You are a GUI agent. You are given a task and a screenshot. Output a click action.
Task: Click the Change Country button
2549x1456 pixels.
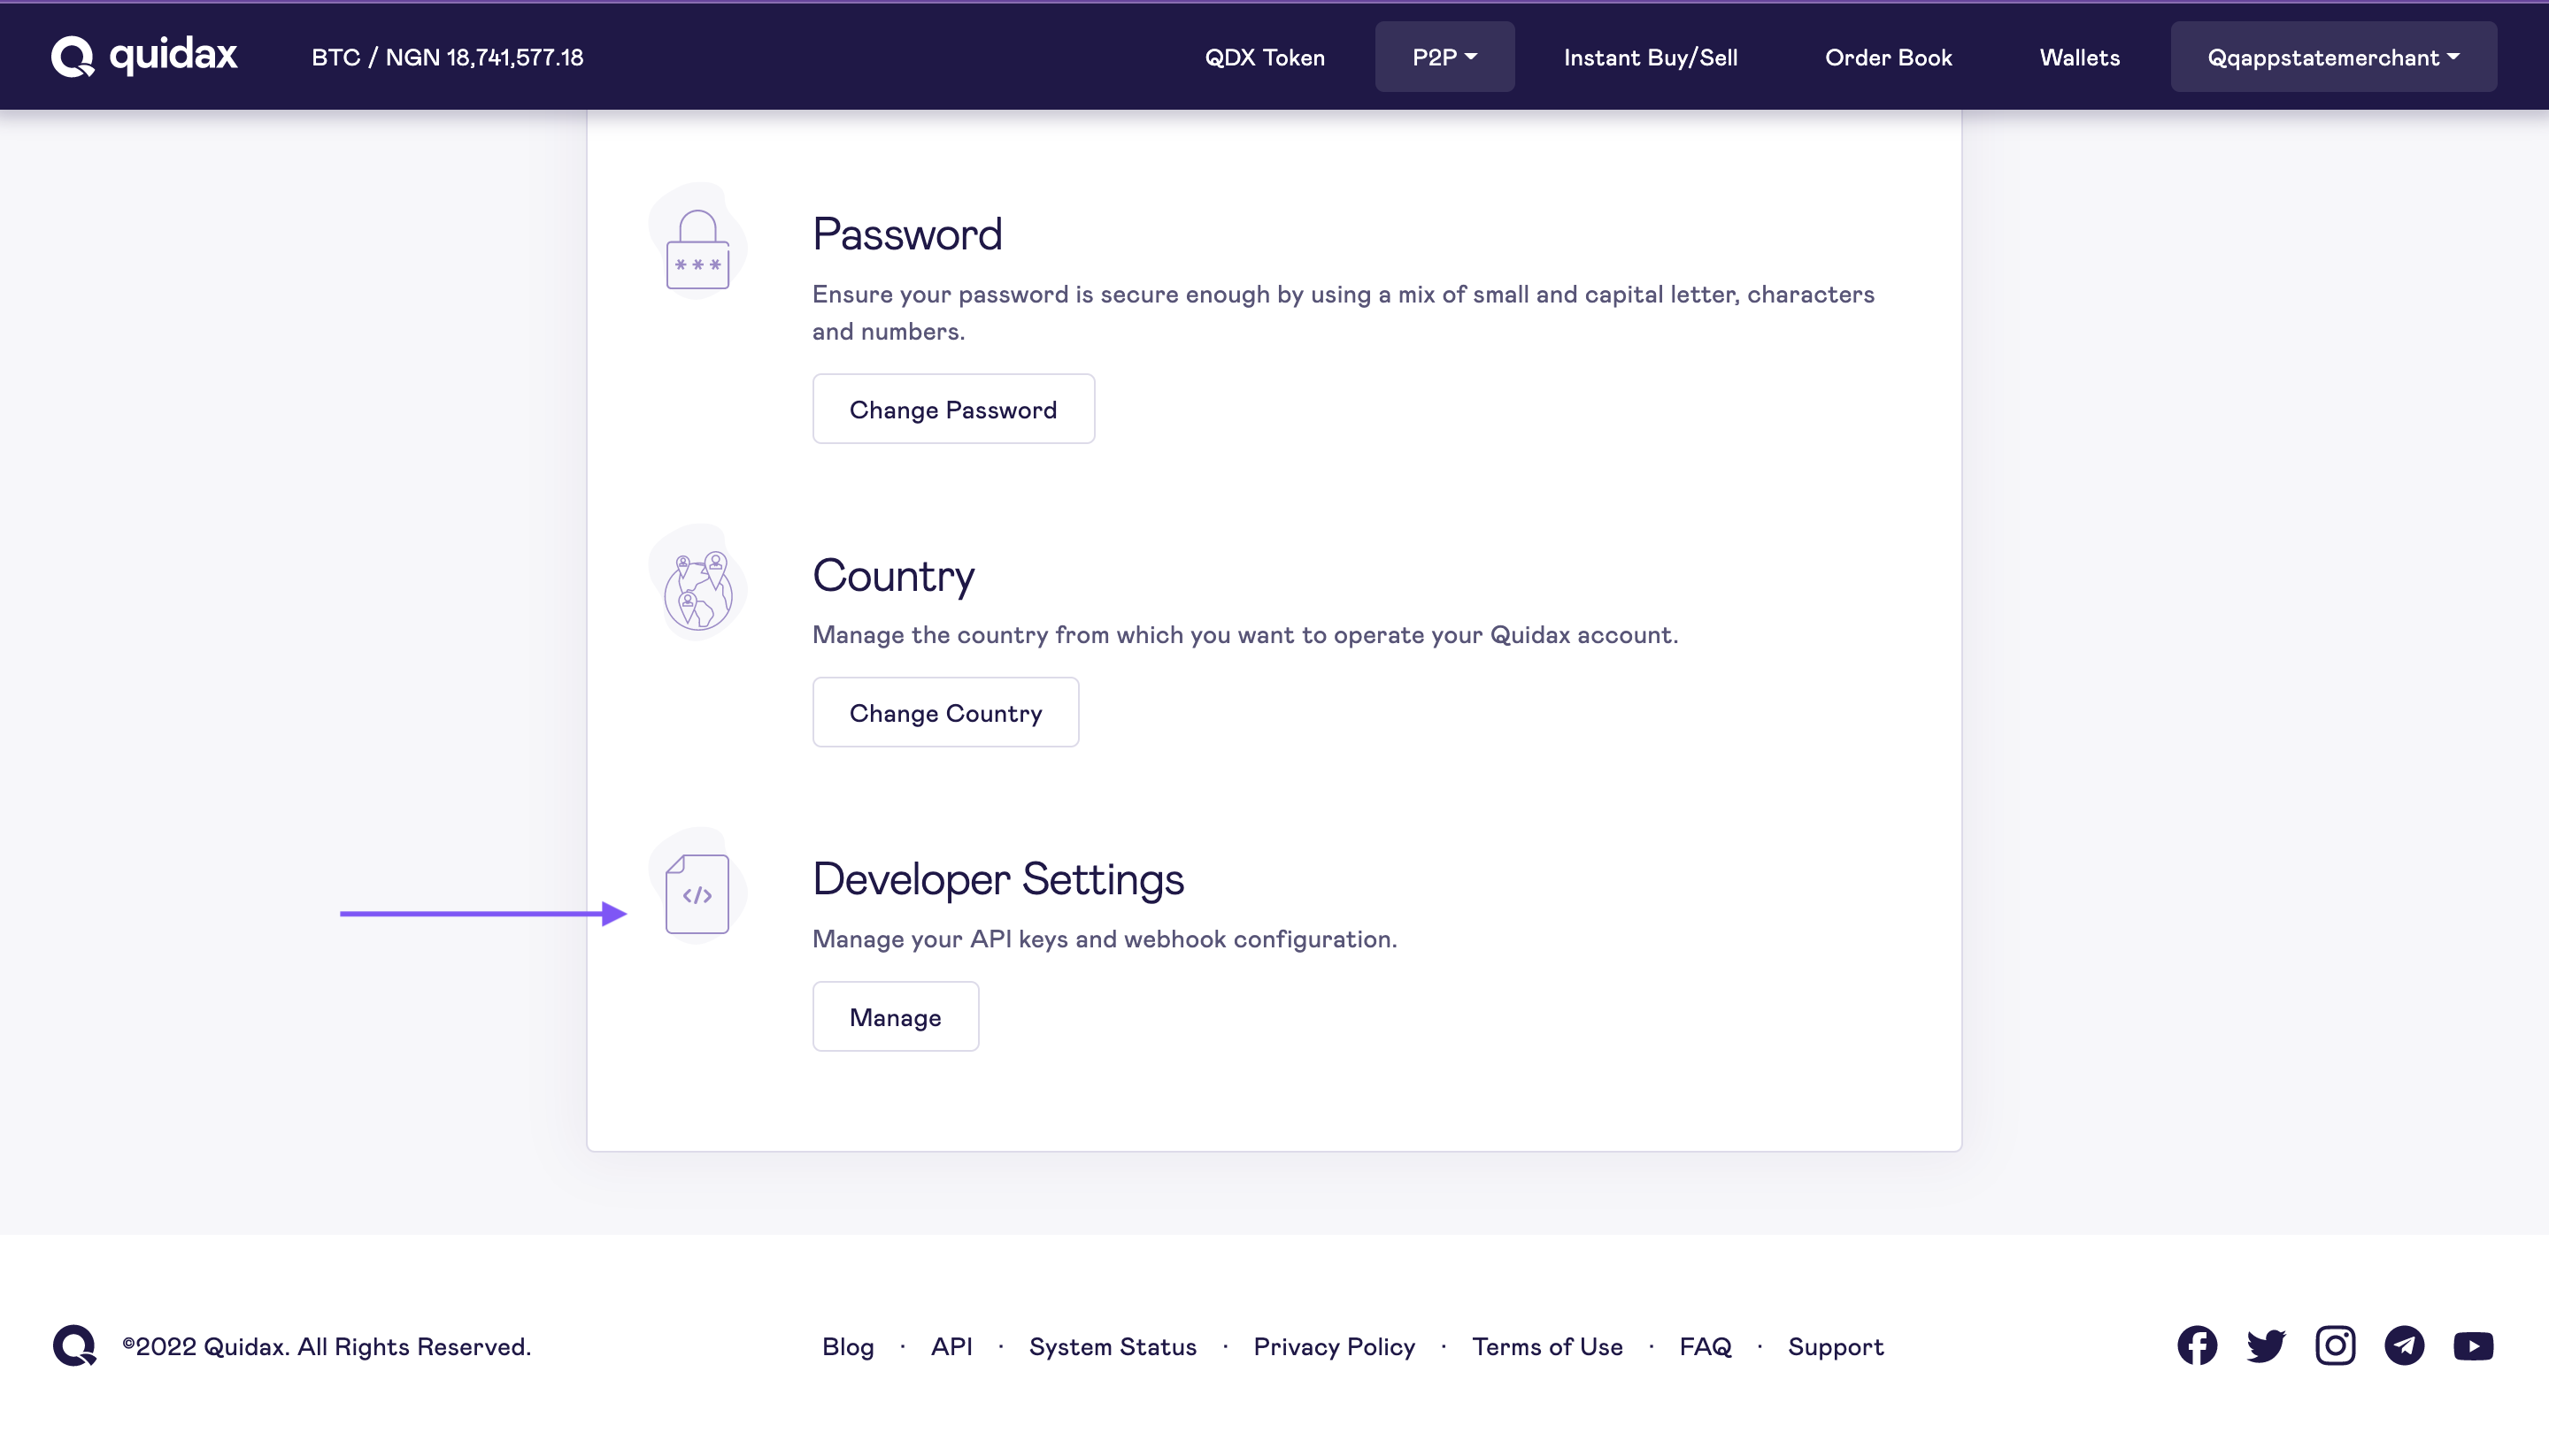click(x=945, y=712)
